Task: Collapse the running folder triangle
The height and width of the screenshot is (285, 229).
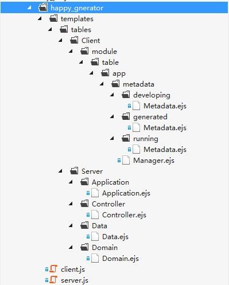Action: [112, 138]
